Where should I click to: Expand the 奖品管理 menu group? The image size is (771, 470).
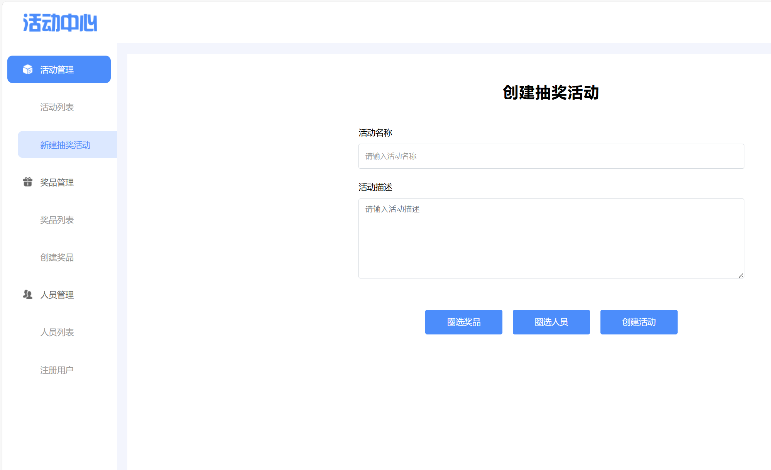click(57, 182)
